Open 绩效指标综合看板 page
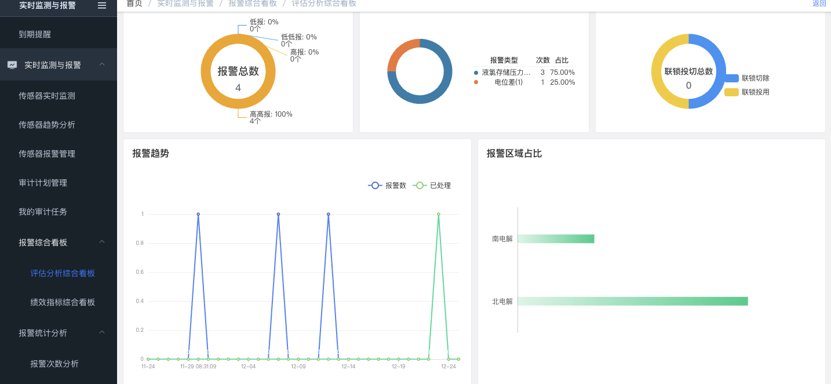This screenshot has width=831, height=384. coord(63,302)
